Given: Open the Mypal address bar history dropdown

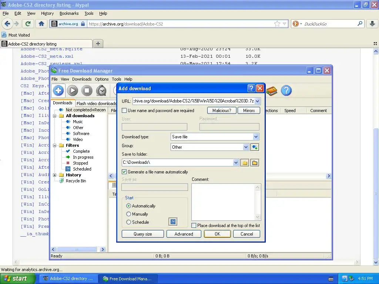Looking at the screenshot, I should (x=285, y=24).
